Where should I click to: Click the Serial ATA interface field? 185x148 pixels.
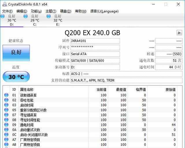pyautogui.click(x=95, y=54)
